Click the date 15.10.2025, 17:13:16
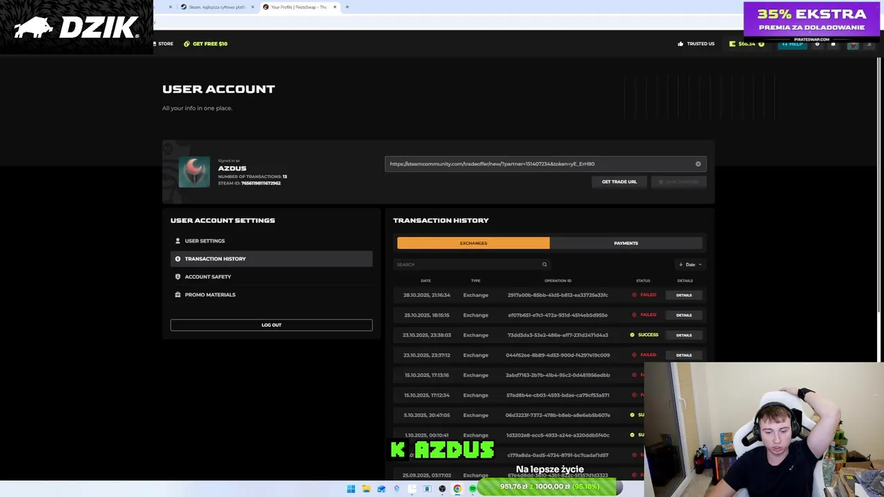This screenshot has width=884, height=497. (426, 376)
